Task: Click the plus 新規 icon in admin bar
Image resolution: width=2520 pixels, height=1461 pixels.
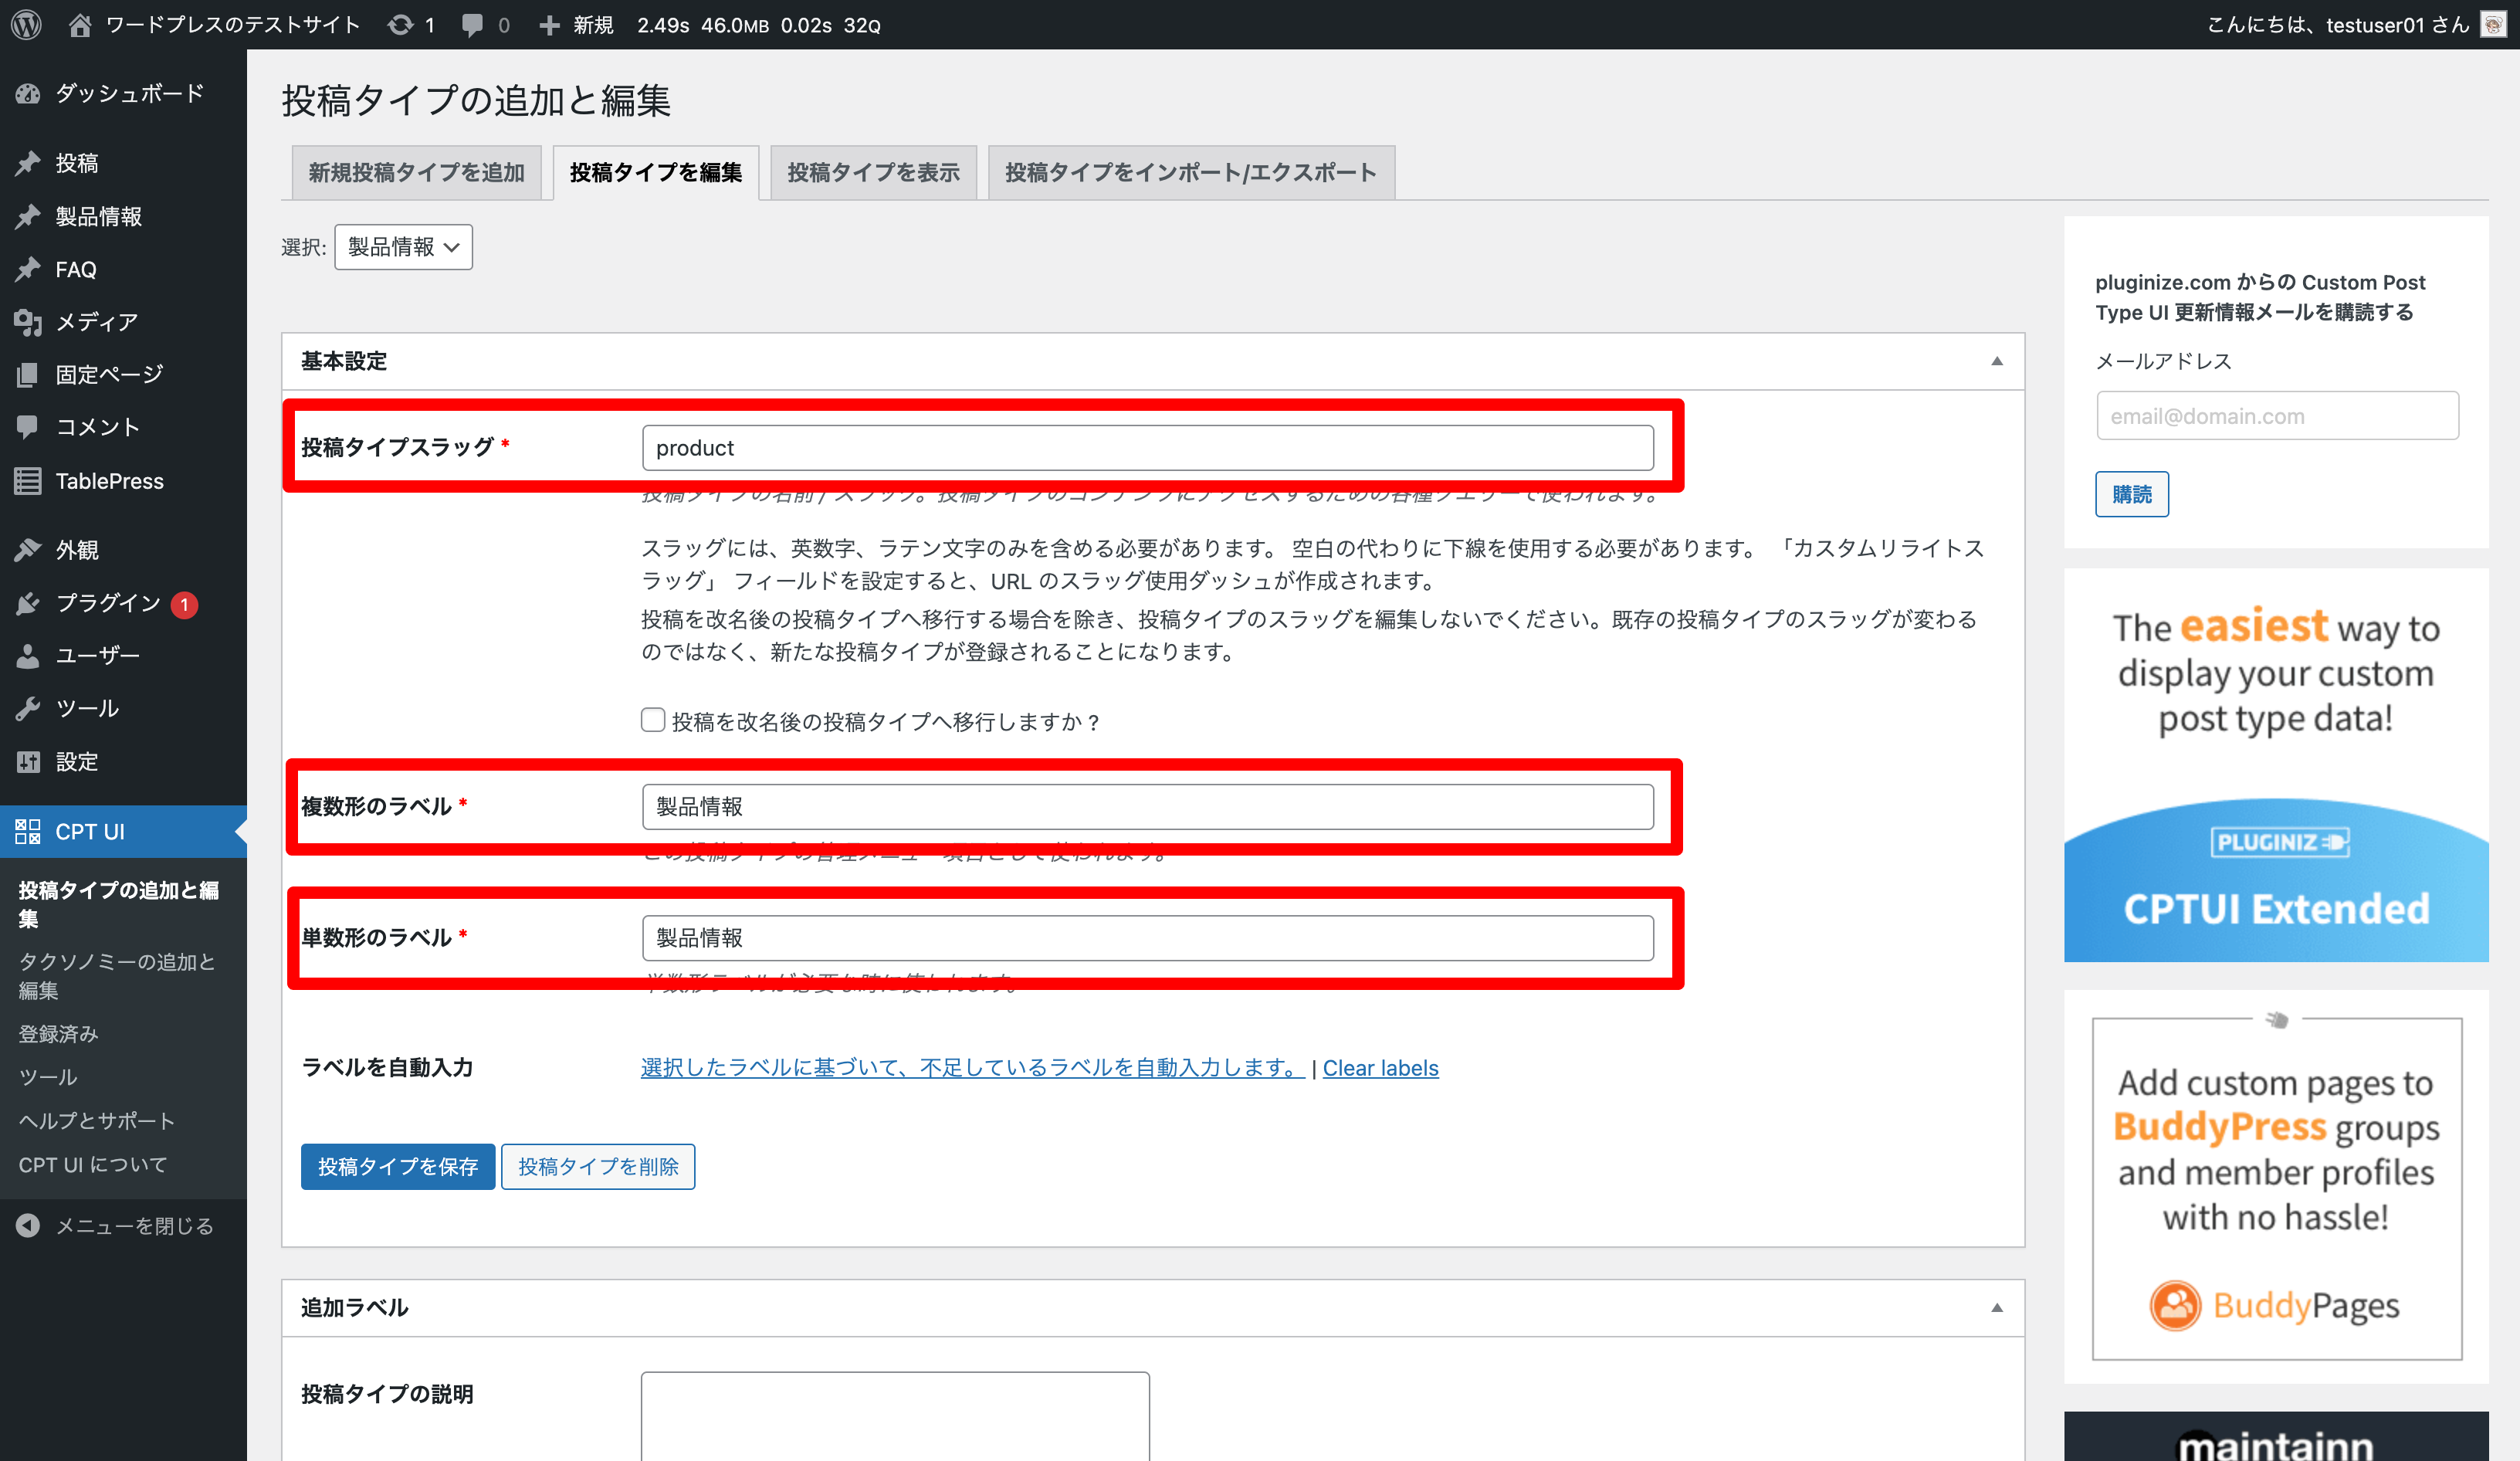Action: [549, 25]
